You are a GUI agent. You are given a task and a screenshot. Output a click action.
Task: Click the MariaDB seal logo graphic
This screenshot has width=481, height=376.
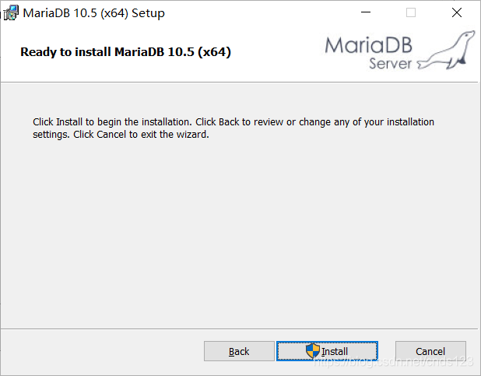(x=446, y=51)
